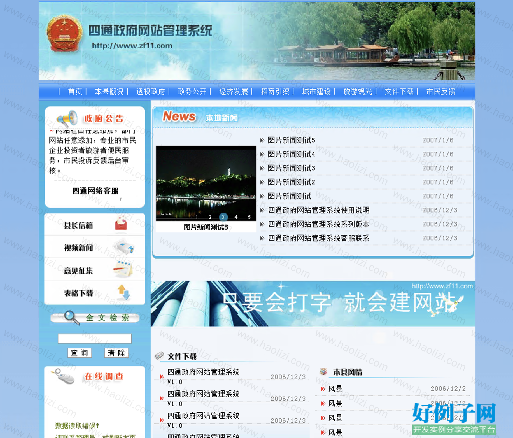Image resolution: width=513 pixels, height=438 pixels.
Task: Open news item 图片新闻测试4
Action: tap(291, 154)
